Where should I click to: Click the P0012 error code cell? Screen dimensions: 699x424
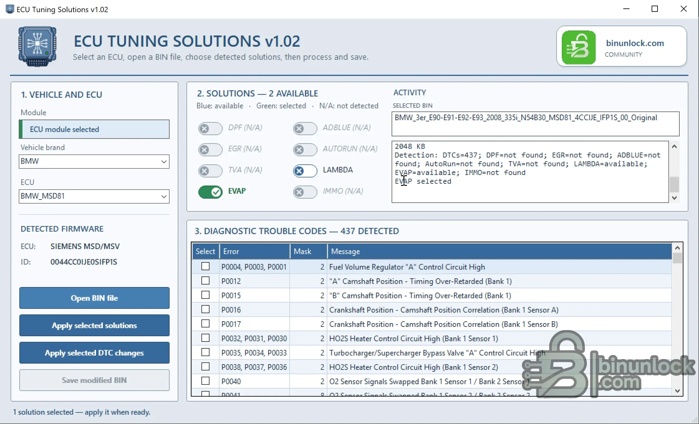tap(255, 281)
